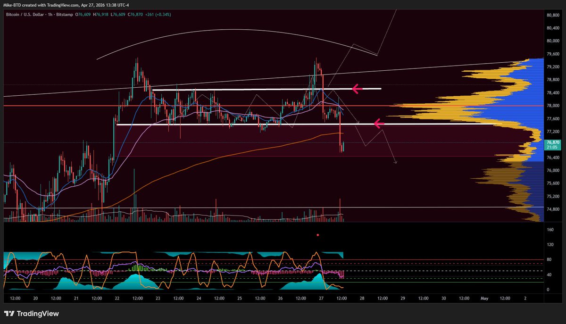Click date 25 on the time axis

click(240, 299)
